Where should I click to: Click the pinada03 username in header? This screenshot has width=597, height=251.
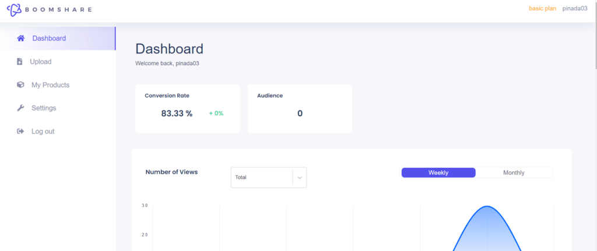click(x=575, y=8)
